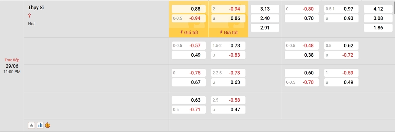Pick over 2 goals odds -0.94
395x132 pixels.
pyautogui.click(x=228, y=9)
